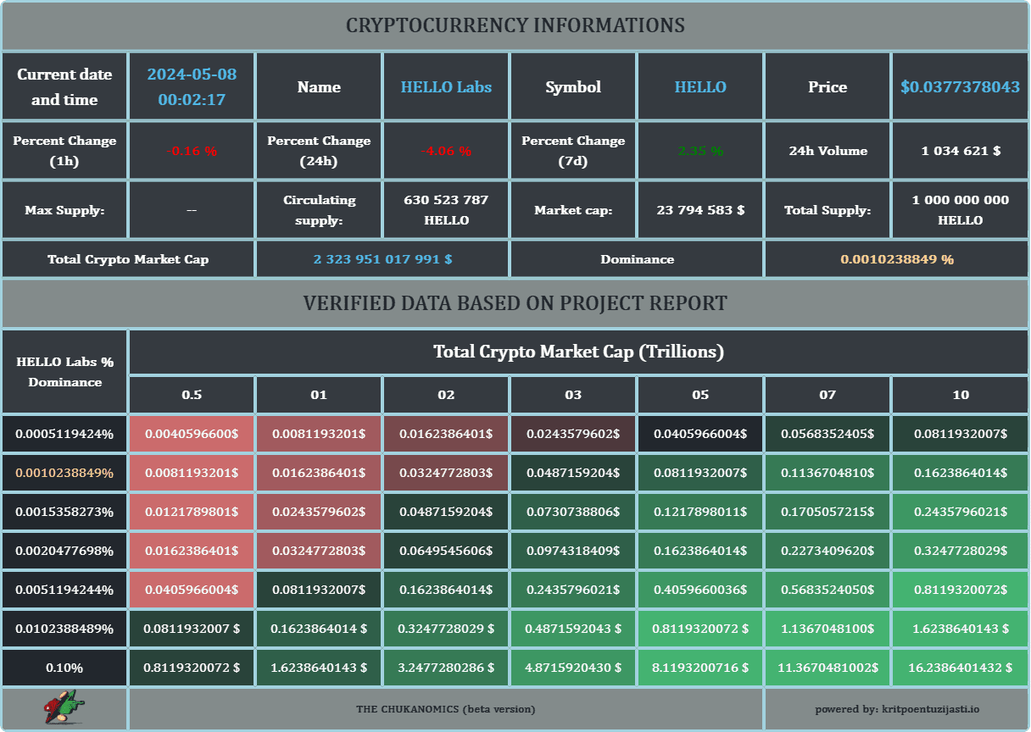Click the 23 794 583 $ market cap value
The image size is (1031, 732).
tap(700, 210)
